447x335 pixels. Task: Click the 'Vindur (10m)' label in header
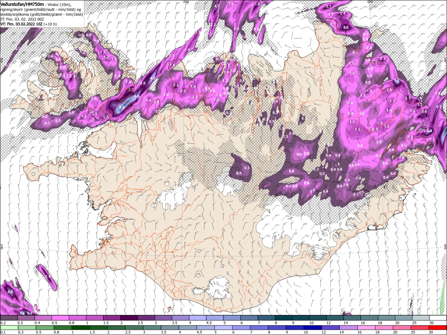point(59,4)
